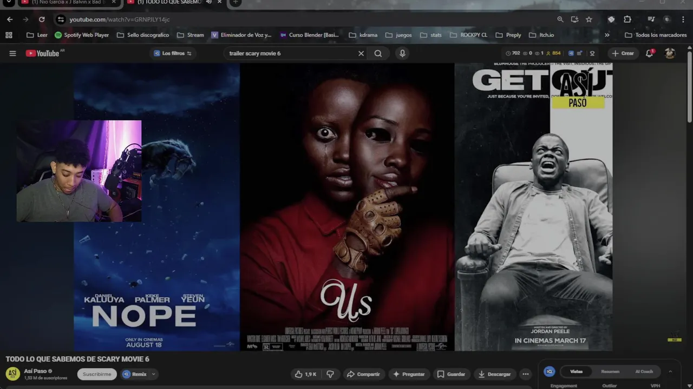The image size is (693, 389).
Task: Collapse side panel with chevron
Action: pos(670,372)
